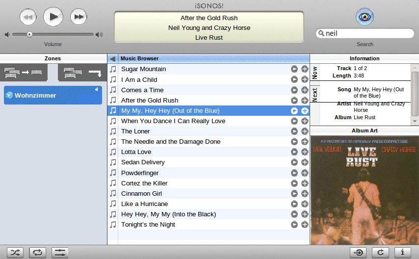Add The Loner to queue

pyautogui.click(x=305, y=131)
